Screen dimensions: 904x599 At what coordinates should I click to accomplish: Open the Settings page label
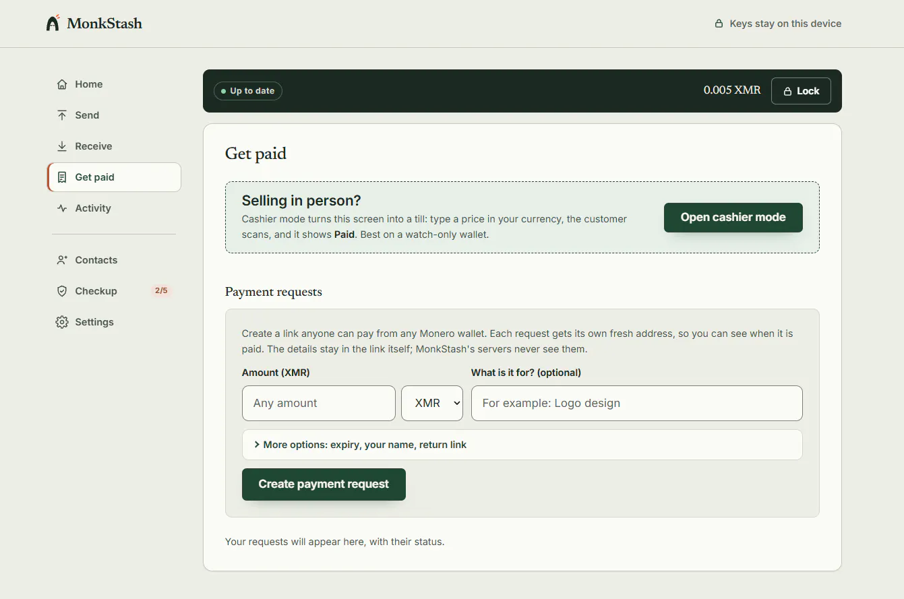tap(94, 322)
